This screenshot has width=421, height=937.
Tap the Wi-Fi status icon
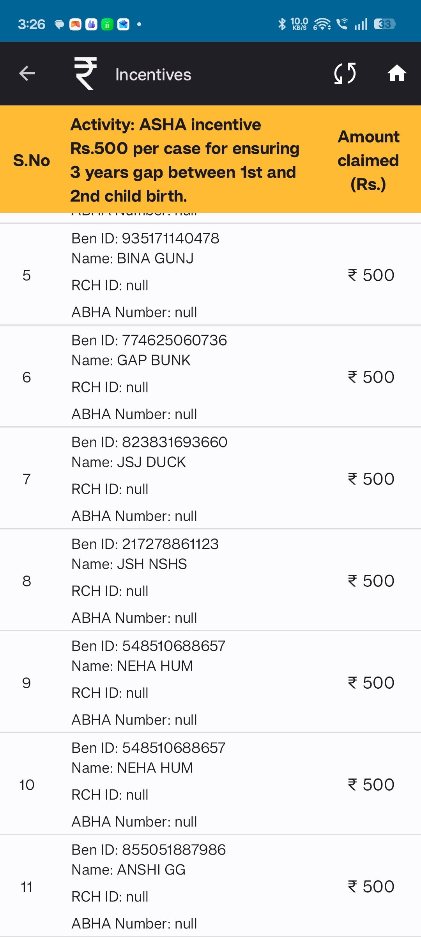pos(322,24)
